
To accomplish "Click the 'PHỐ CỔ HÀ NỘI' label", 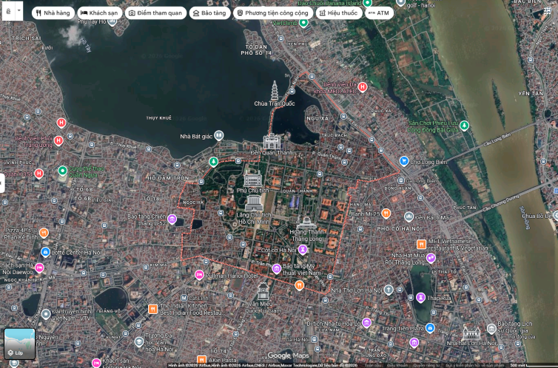I will [x=399, y=229].
